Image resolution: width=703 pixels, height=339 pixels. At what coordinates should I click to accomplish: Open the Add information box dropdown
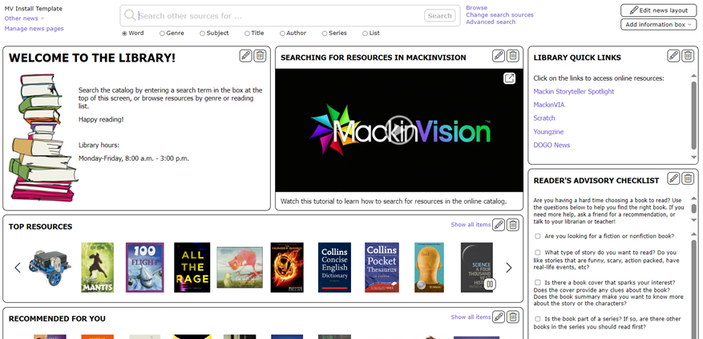658,25
